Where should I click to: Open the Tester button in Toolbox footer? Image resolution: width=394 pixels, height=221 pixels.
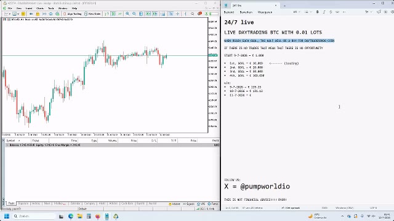click(213, 204)
